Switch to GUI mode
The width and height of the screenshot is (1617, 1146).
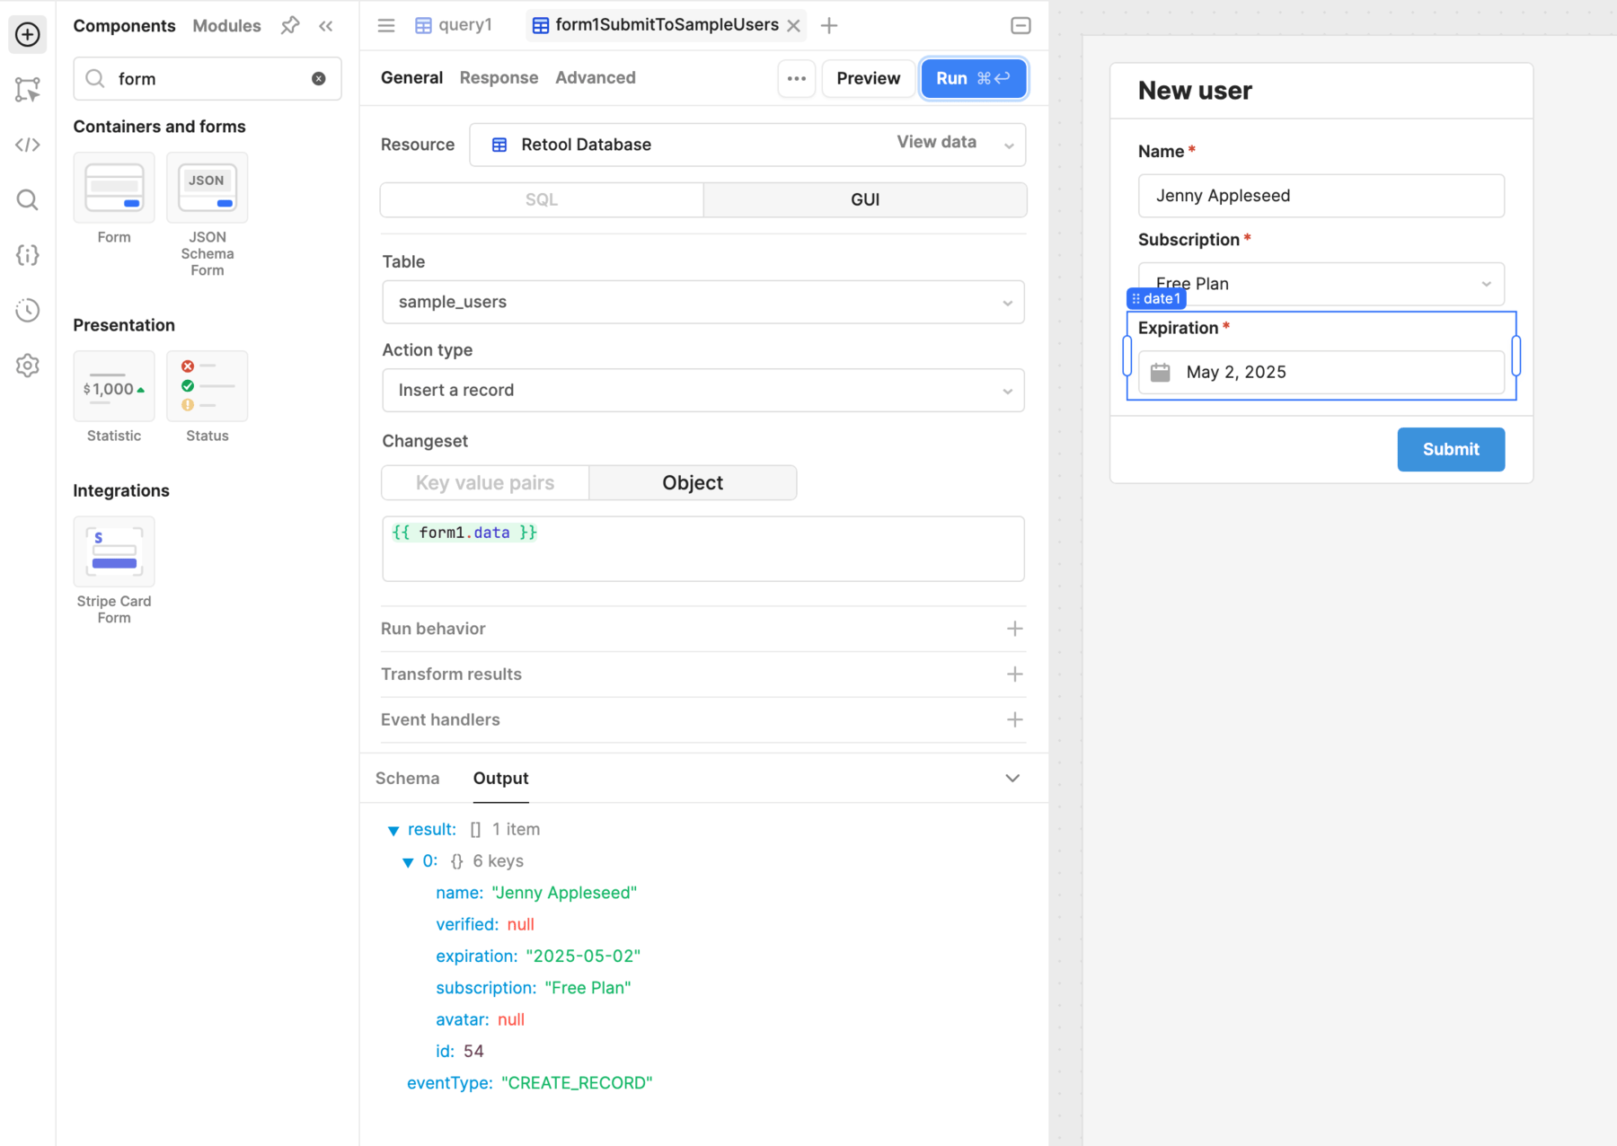coord(865,199)
